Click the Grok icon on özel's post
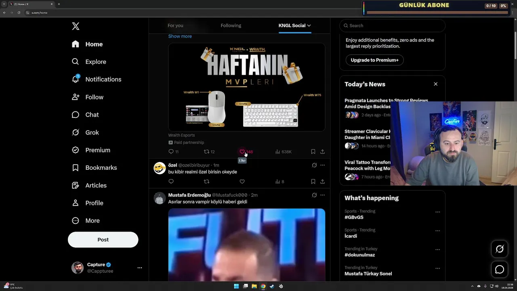Screen dimensions: 517x291 point(314,165)
